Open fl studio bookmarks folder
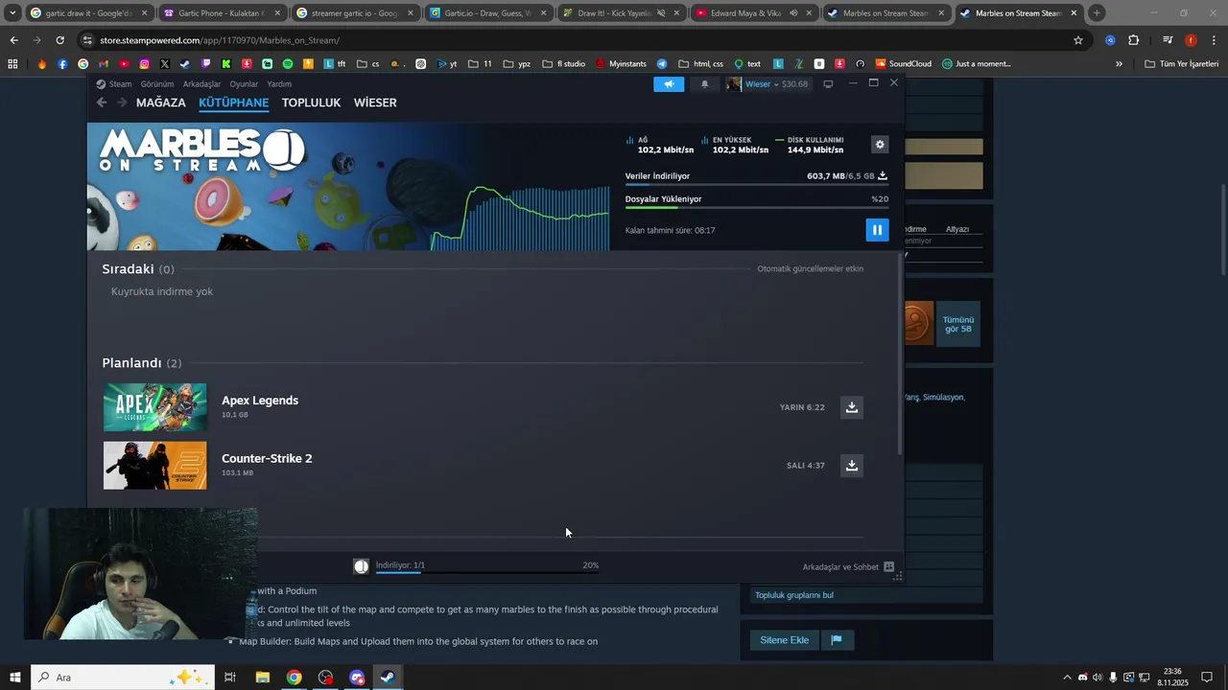Image resolution: width=1228 pixels, height=690 pixels. point(563,64)
